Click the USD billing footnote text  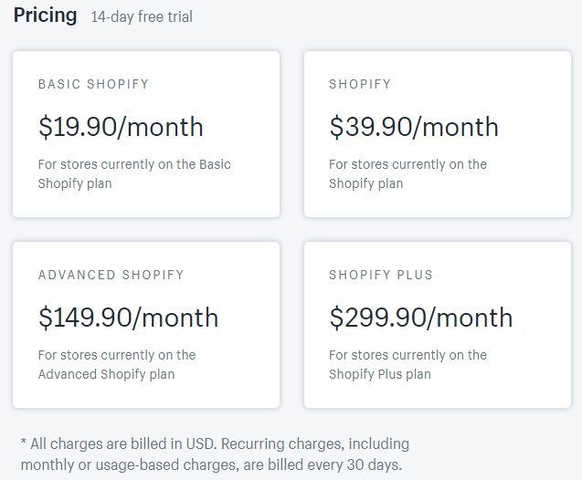(215, 454)
